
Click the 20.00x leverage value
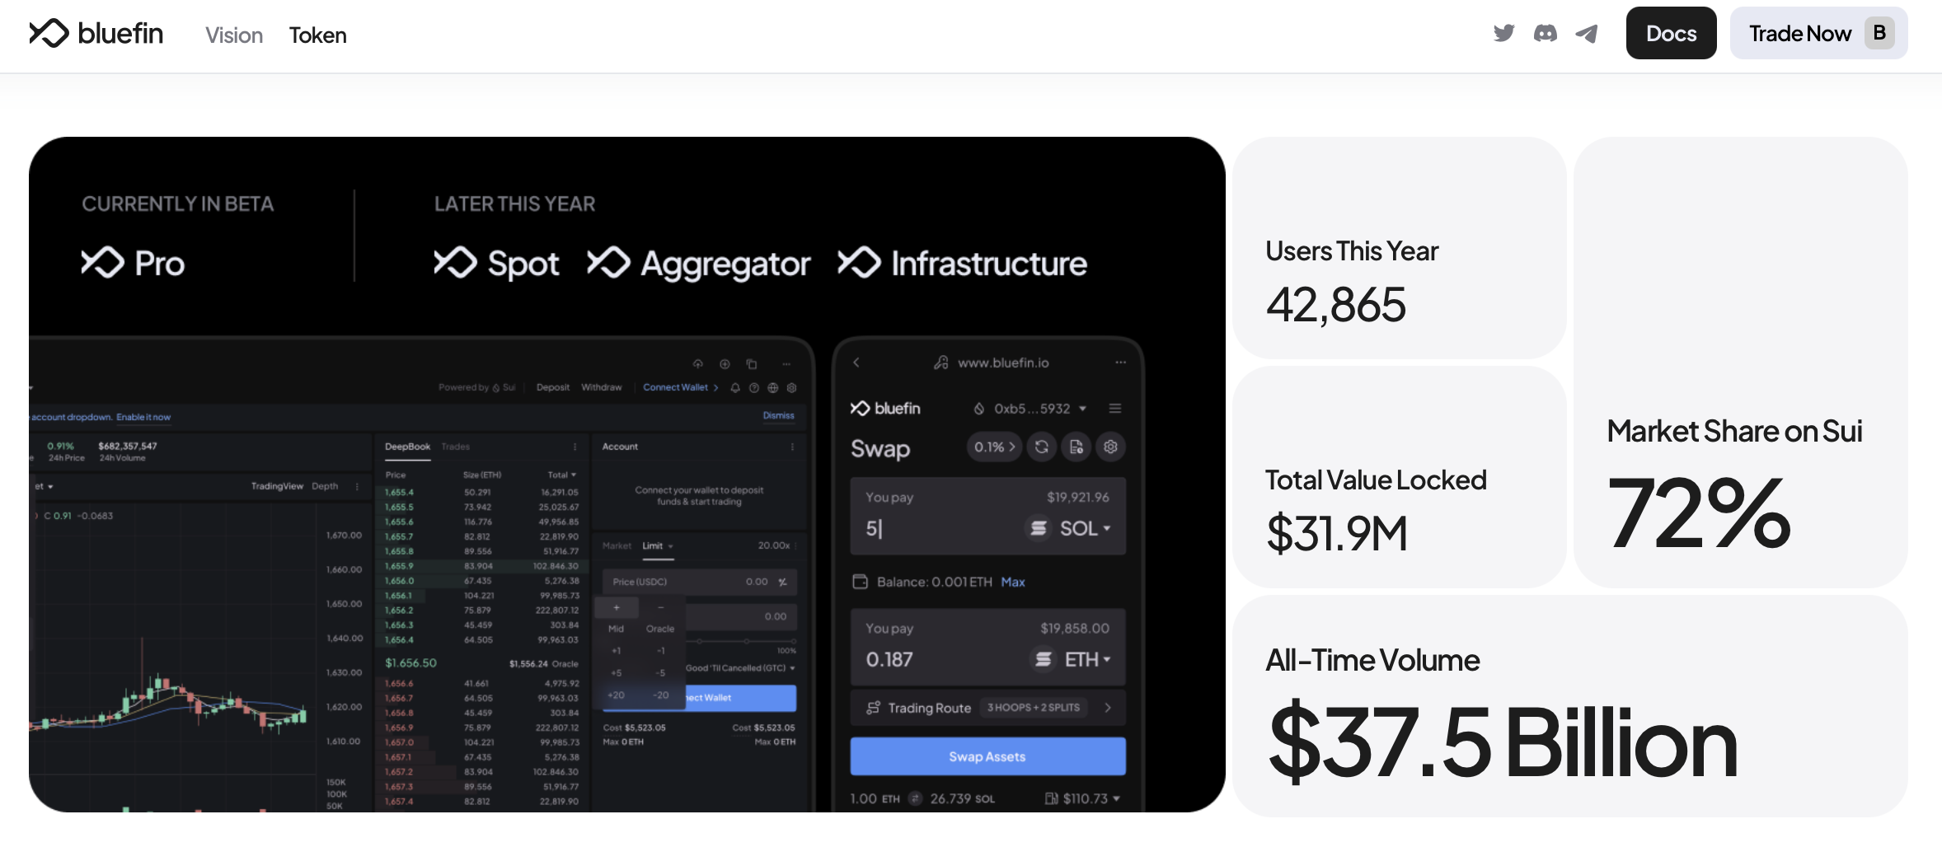[774, 545]
